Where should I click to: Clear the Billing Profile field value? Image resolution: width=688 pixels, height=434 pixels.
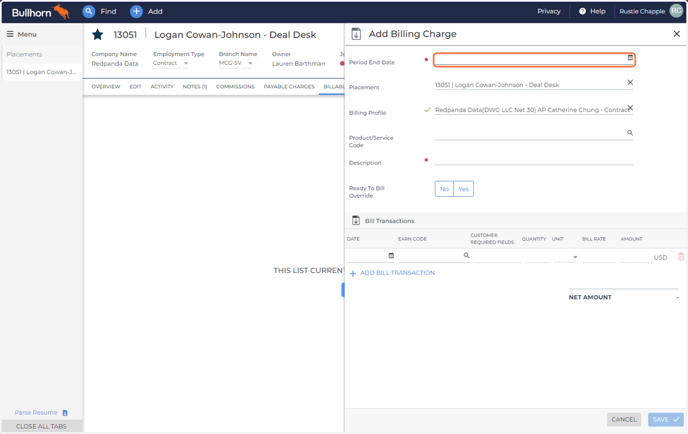tap(630, 108)
